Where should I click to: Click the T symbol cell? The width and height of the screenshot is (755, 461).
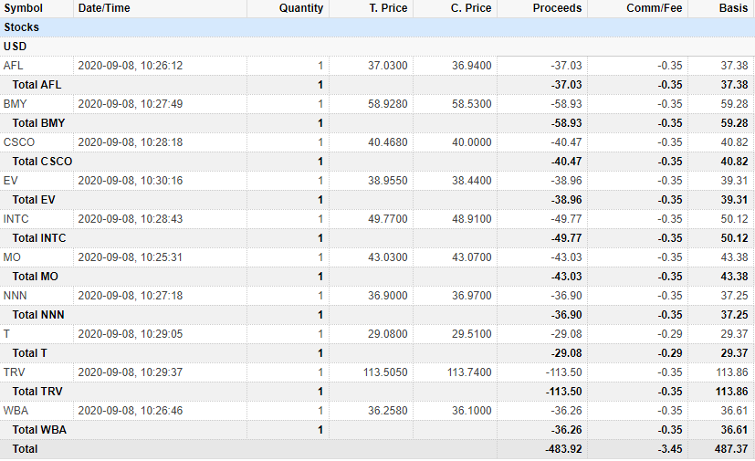[x=6, y=334]
